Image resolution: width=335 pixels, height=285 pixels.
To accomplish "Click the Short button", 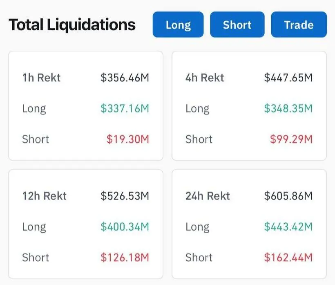I will coord(237,25).
